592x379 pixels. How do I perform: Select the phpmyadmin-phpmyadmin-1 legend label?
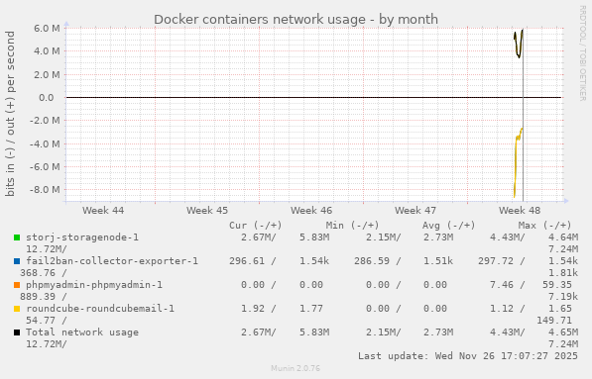point(94,284)
